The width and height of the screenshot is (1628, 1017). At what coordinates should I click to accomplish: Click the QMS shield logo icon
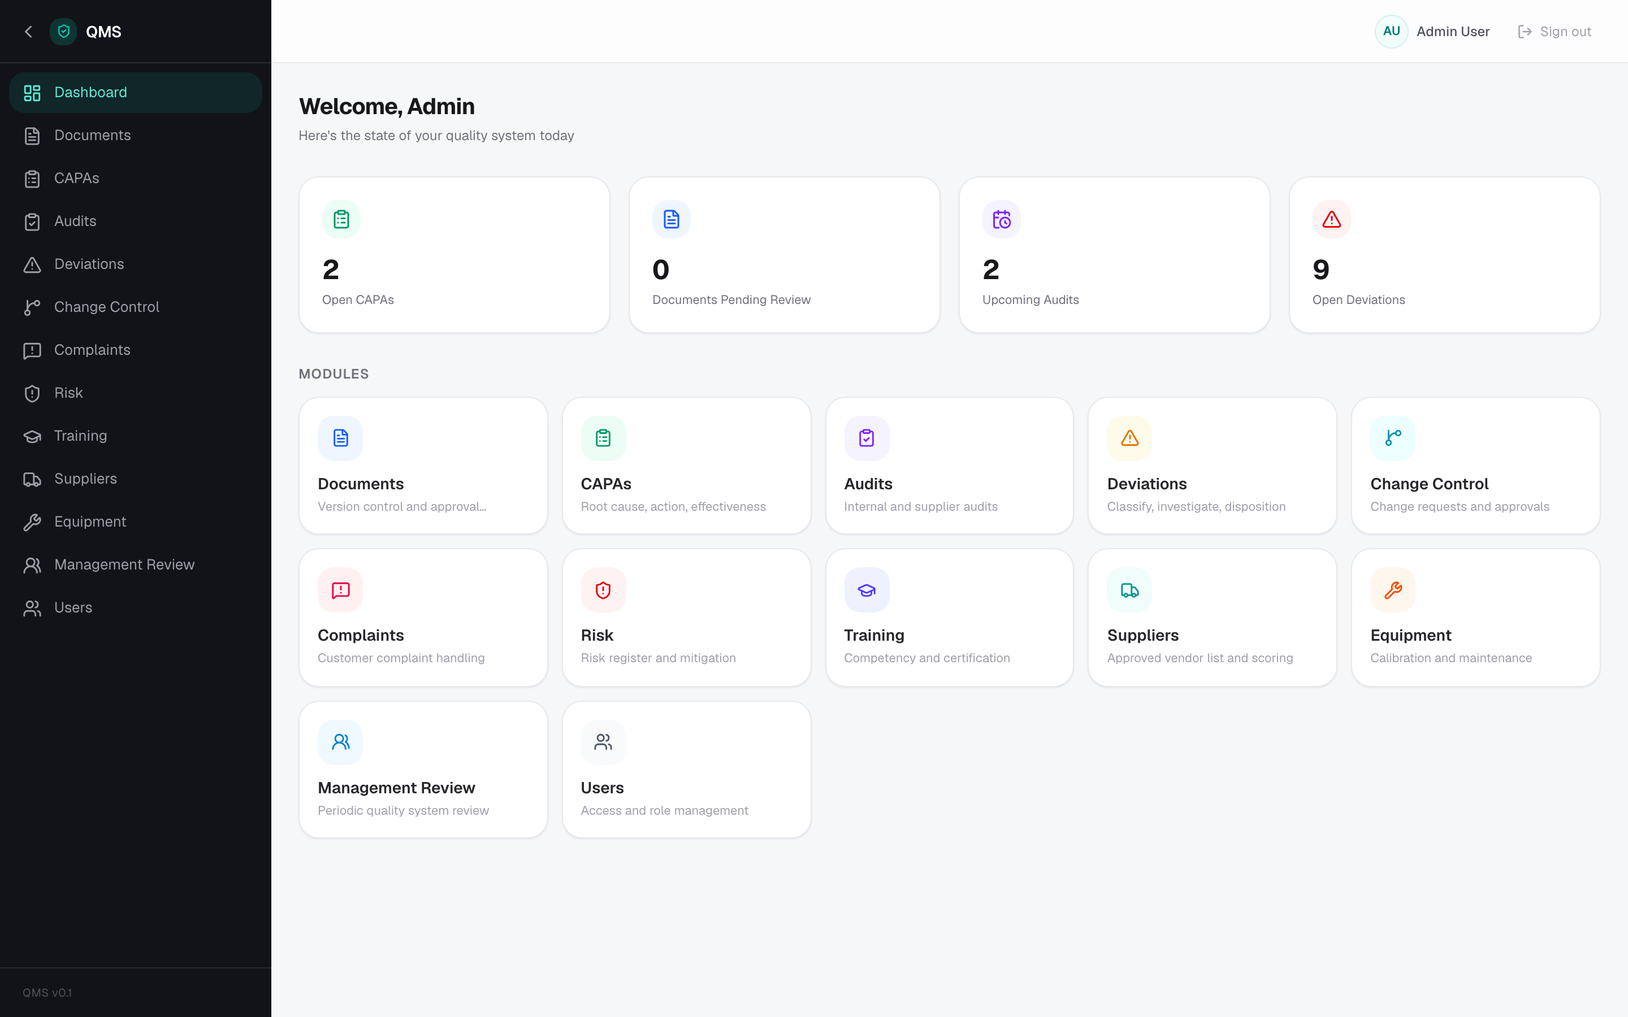click(x=63, y=32)
